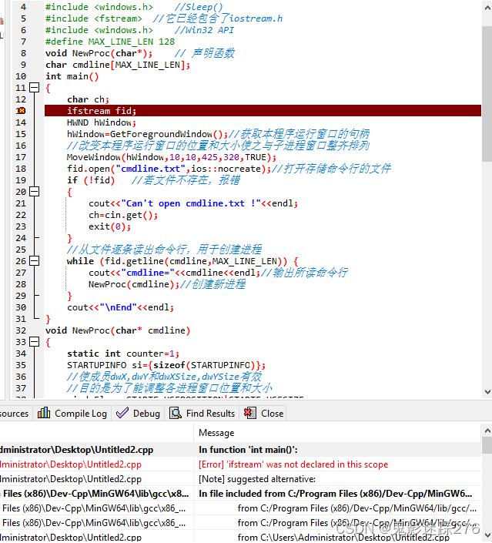Click the red Close panel icon

(x=250, y=413)
